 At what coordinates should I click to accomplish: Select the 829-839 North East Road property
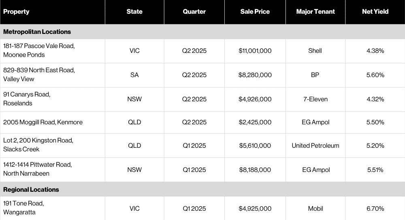coord(39,75)
